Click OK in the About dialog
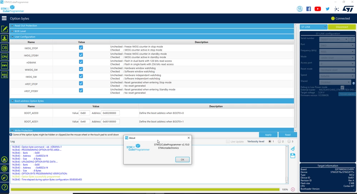 coord(182,159)
